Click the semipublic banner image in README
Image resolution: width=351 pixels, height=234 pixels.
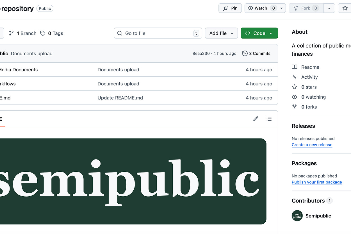pyautogui.click(x=133, y=181)
